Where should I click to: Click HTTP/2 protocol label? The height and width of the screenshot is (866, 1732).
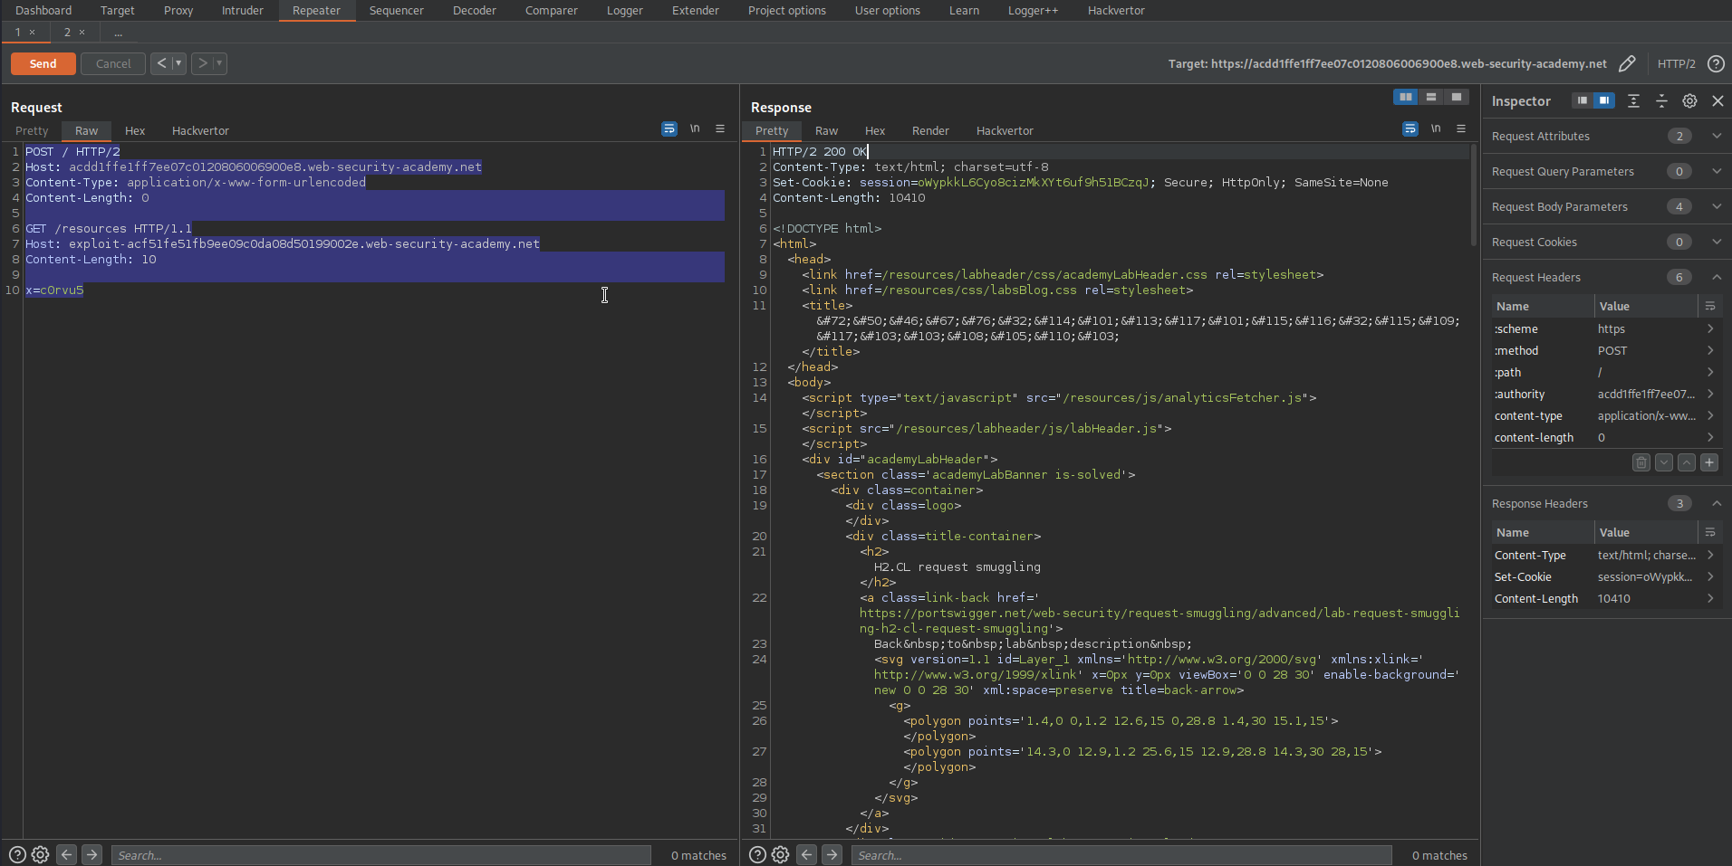[1676, 63]
